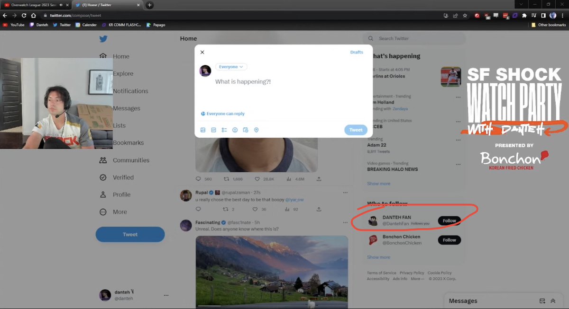This screenshot has width=569, height=309.
Task: Open Communities in sidebar
Action: pos(124,160)
